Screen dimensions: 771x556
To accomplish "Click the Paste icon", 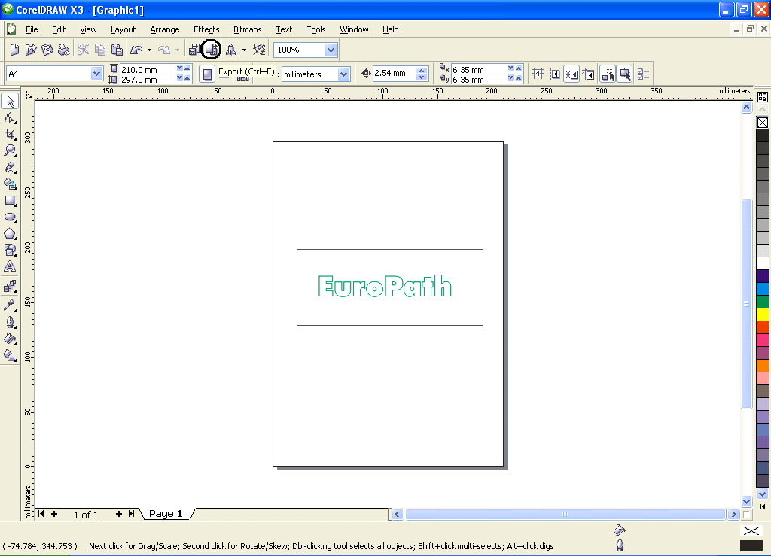I will pos(117,50).
